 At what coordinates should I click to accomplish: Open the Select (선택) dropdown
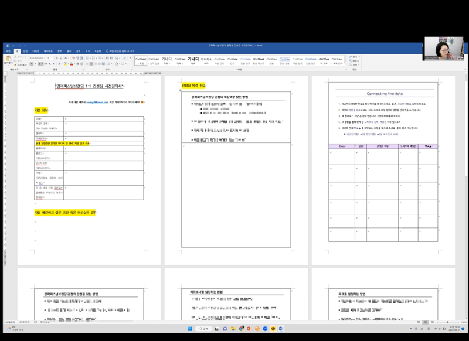(355, 65)
